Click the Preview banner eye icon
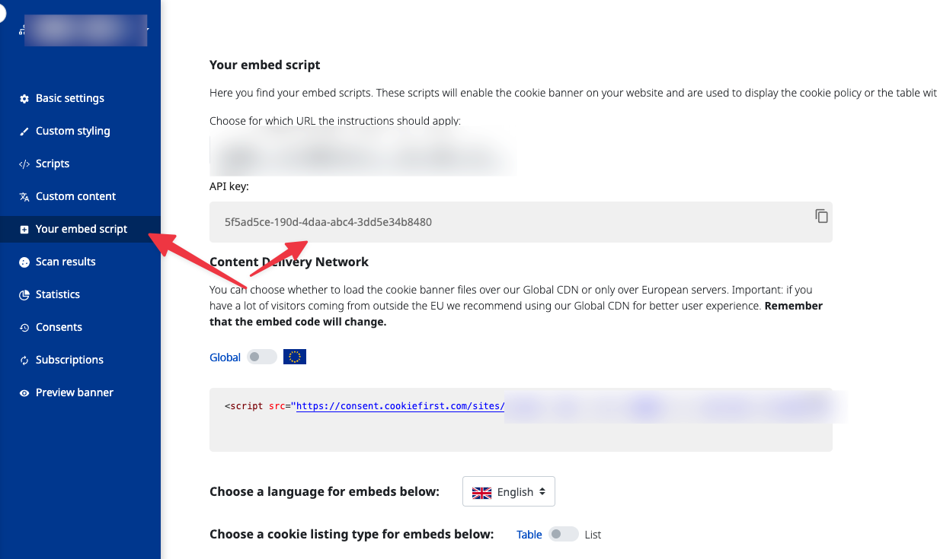This screenshot has width=937, height=559. (x=24, y=393)
